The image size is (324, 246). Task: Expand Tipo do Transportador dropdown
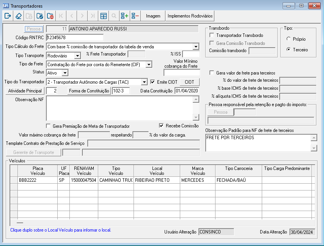click(x=144, y=82)
